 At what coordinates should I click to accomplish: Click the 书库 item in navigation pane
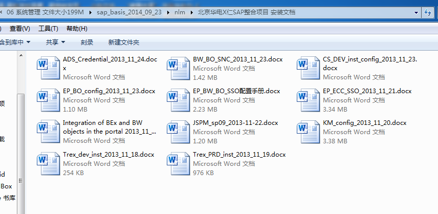8,198
